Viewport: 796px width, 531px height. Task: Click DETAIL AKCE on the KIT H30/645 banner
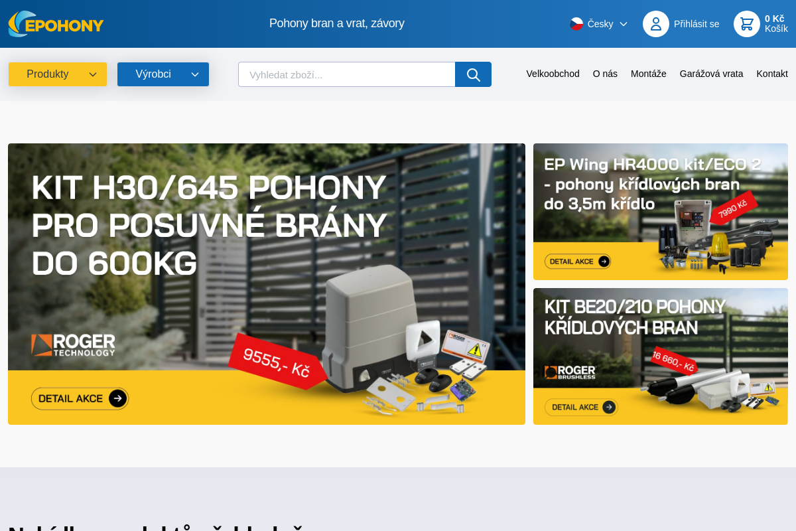coord(80,398)
